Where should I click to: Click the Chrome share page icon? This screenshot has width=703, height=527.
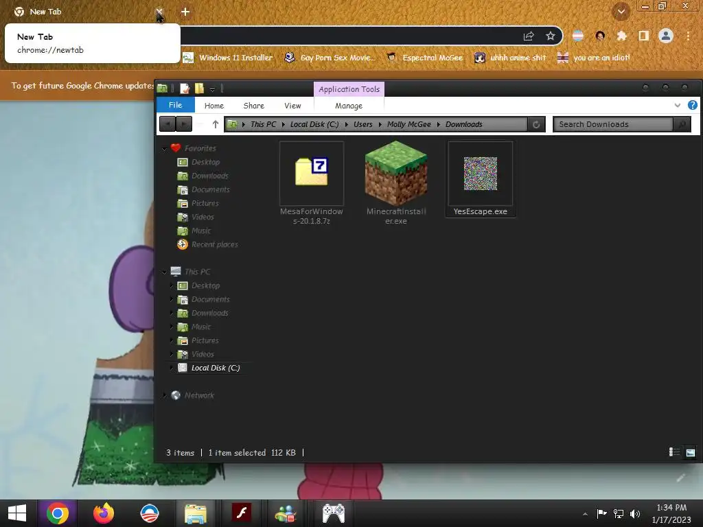(x=529, y=36)
